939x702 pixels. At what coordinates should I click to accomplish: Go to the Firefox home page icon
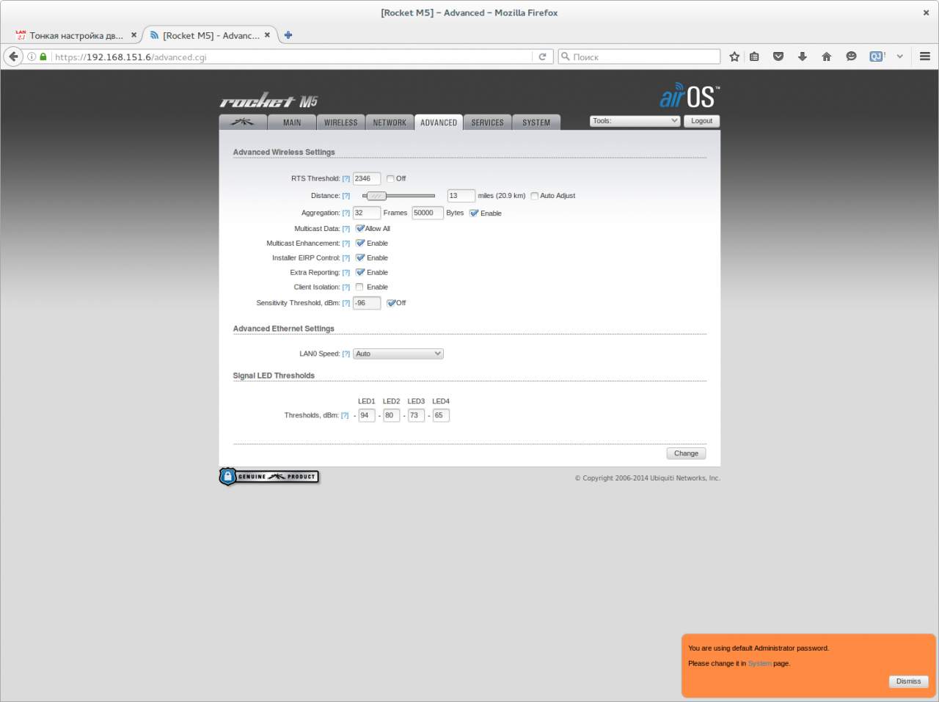coord(827,56)
